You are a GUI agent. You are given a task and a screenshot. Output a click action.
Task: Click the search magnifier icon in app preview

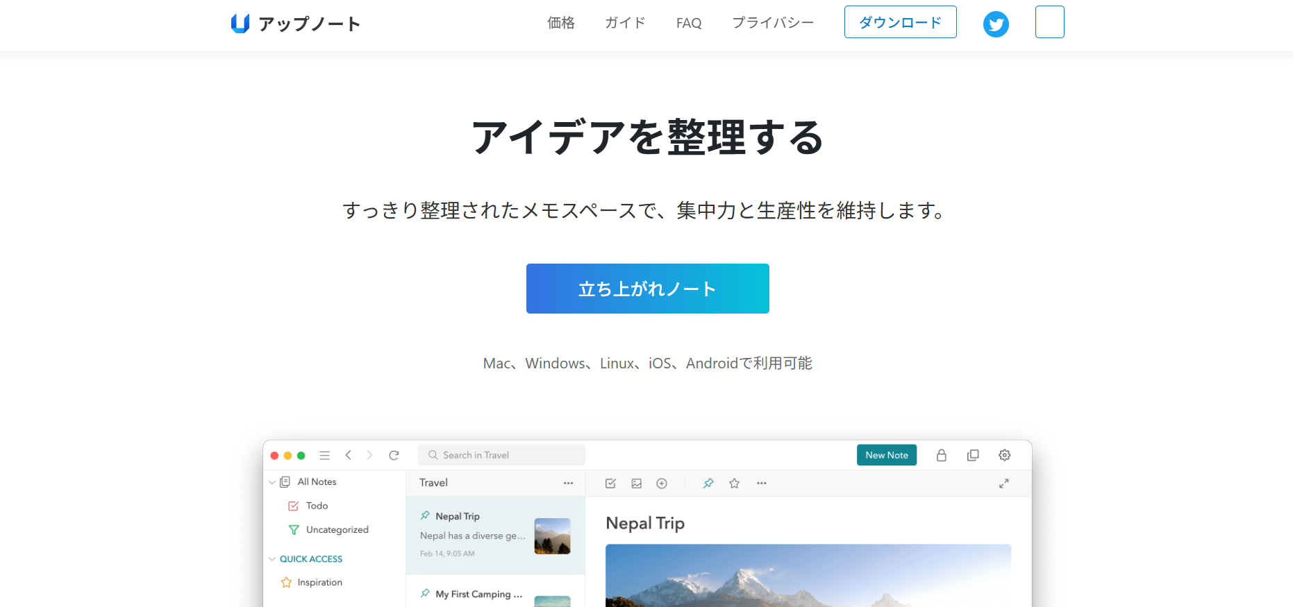point(433,455)
